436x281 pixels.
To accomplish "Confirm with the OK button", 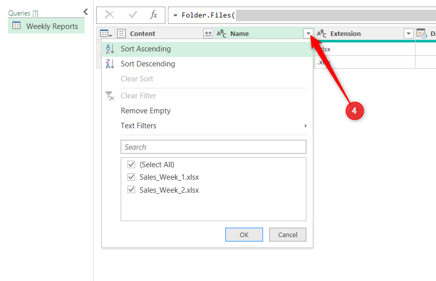I will click(x=244, y=235).
